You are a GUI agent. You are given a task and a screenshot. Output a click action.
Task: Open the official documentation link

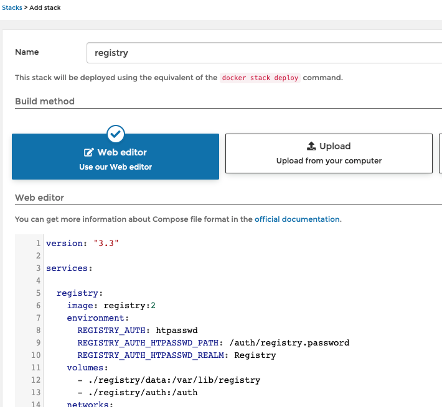pos(297,219)
